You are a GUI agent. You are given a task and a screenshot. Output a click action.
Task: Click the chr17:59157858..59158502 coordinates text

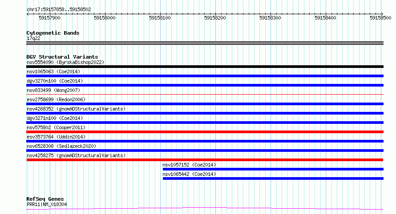pyautogui.click(x=59, y=9)
